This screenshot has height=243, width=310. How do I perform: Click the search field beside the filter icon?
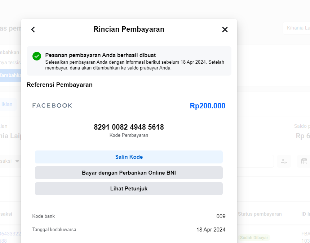[255, 161]
